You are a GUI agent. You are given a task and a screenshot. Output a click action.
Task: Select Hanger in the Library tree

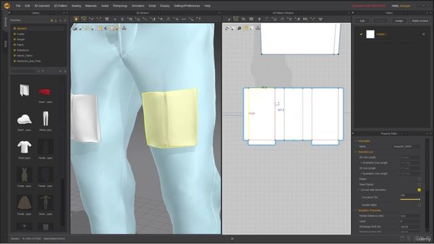click(x=21, y=39)
